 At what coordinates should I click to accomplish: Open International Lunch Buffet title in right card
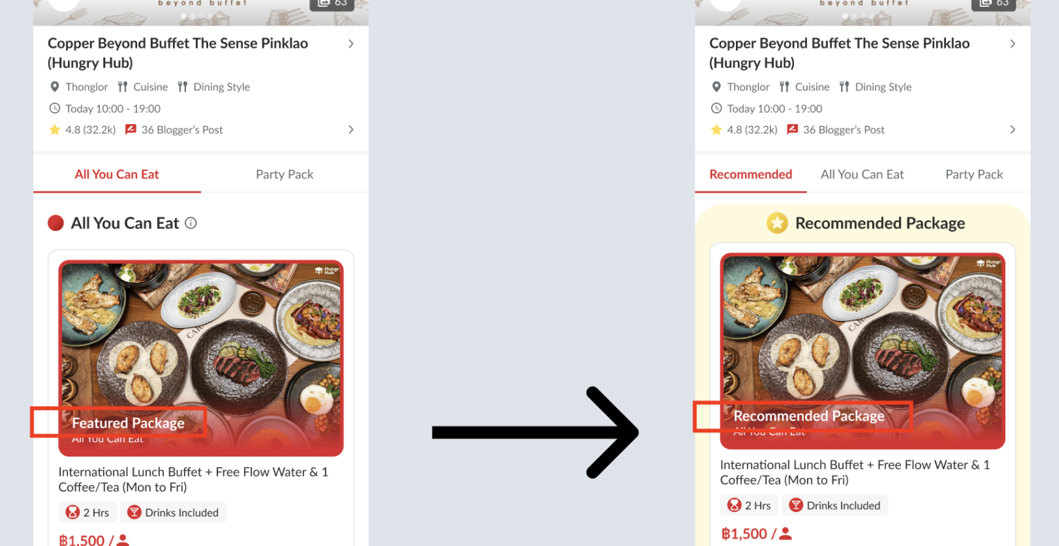[855, 472]
